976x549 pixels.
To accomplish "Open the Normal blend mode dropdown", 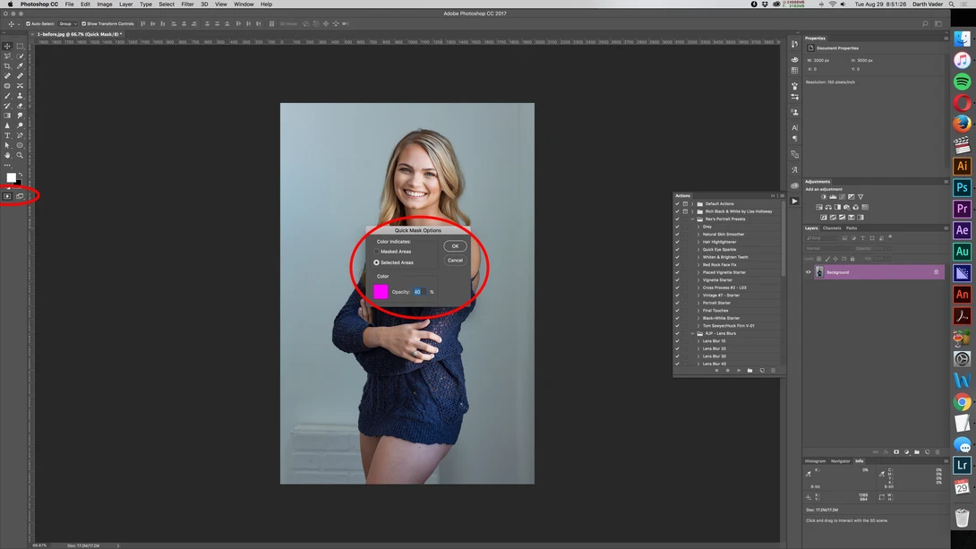I will [x=828, y=248].
